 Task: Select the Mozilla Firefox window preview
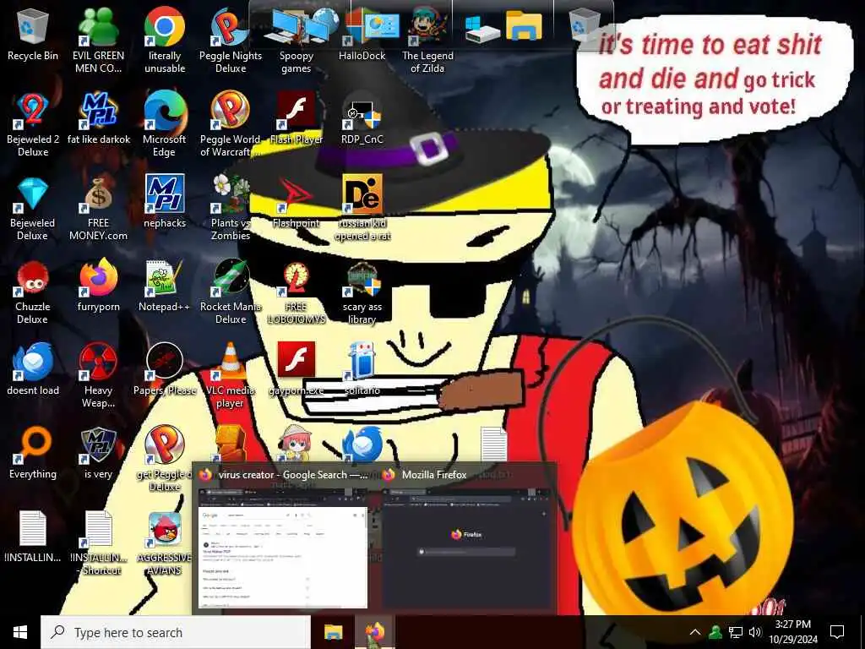[x=468, y=540]
